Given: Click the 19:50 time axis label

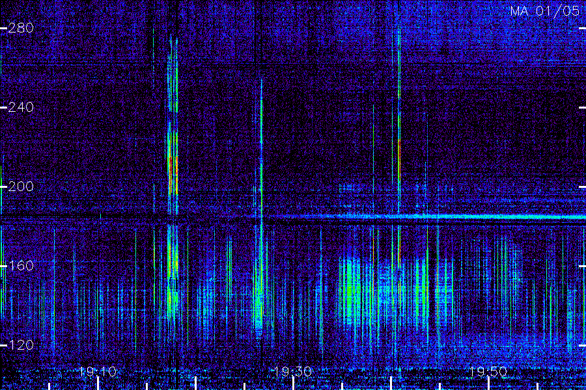Looking at the screenshot, I should pos(488,371).
